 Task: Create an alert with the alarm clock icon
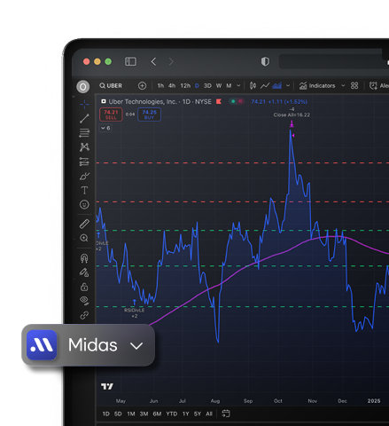pos(373,86)
